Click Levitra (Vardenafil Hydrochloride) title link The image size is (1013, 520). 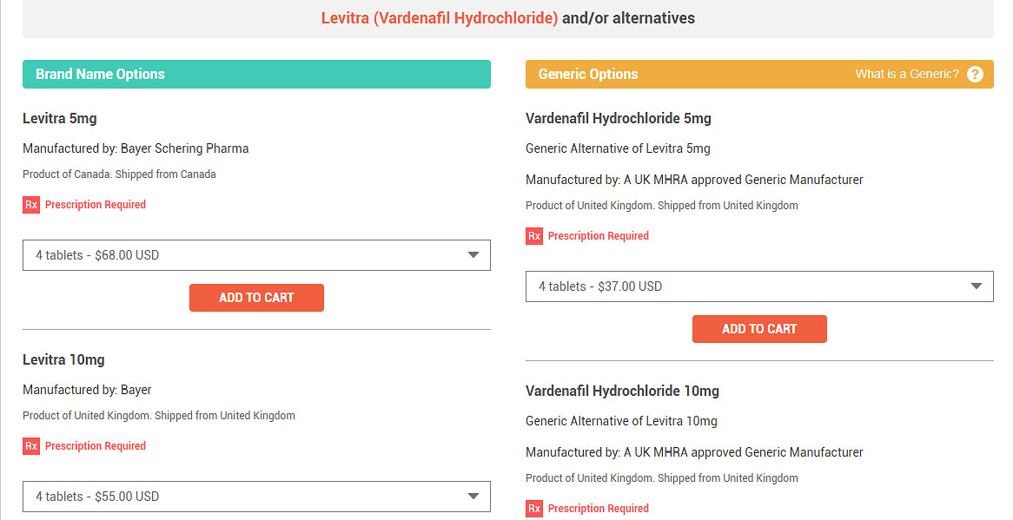point(440,18)
